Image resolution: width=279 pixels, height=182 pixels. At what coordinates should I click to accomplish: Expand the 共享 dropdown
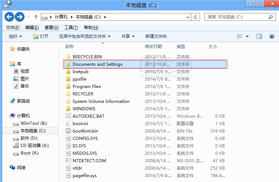tap(128, 36)
